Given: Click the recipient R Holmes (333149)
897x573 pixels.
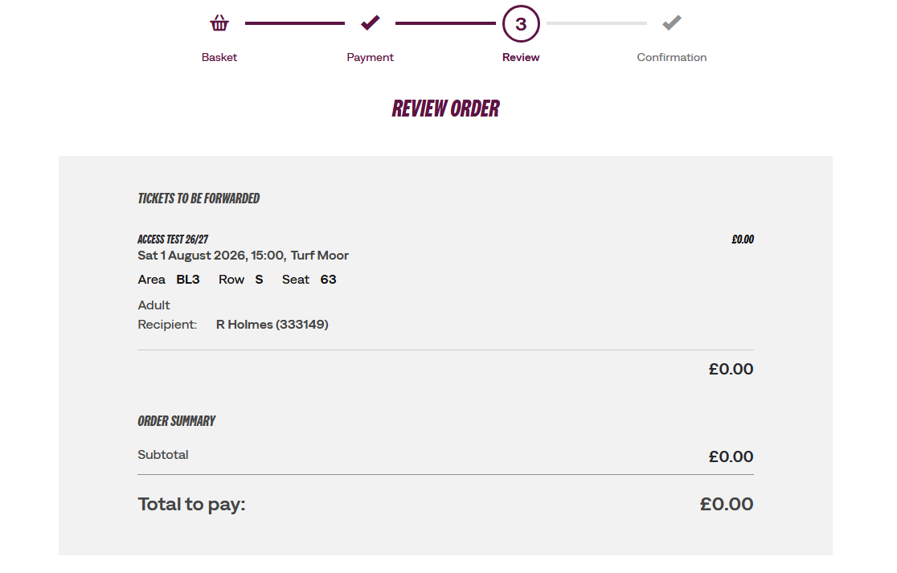Looking at the screenshot, I should (x=272, y=325).
